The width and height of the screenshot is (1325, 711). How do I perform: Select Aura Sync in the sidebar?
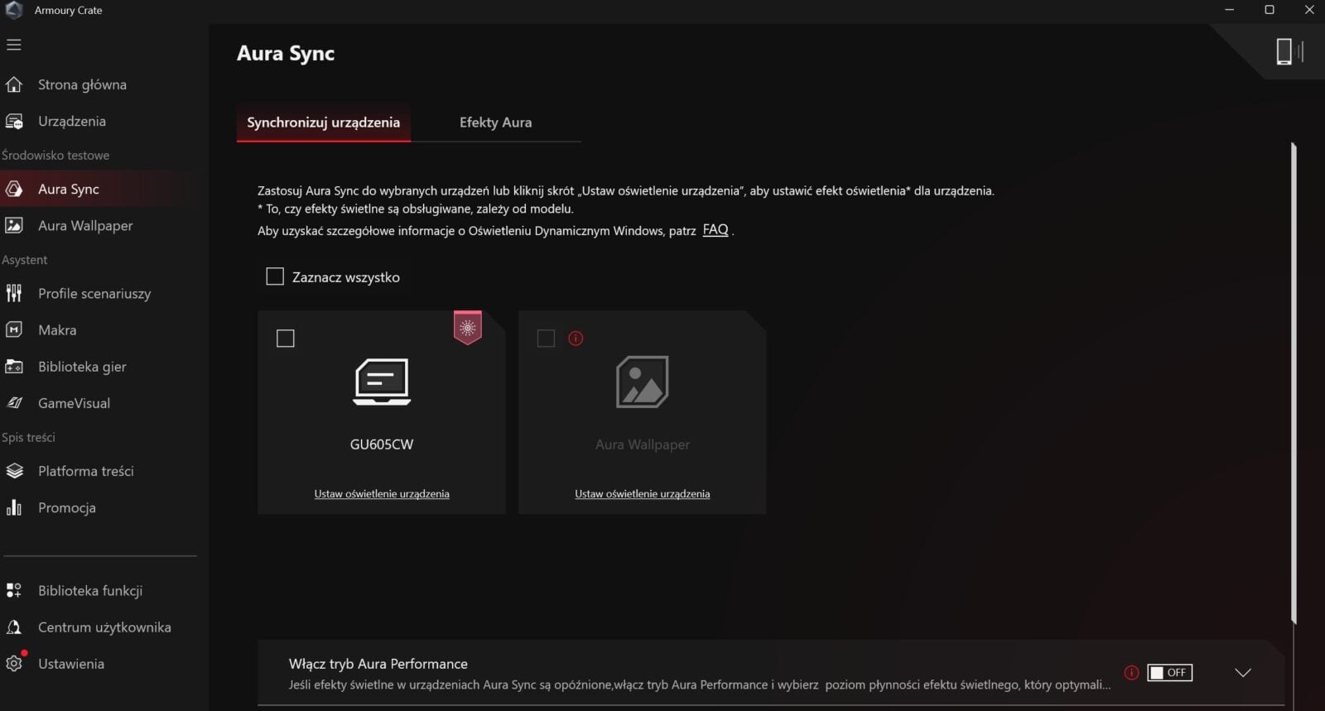[x=69, y=189]
